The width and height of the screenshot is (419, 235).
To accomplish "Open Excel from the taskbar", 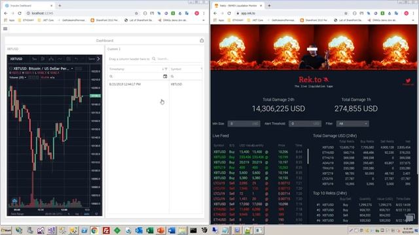I will 150,230.
